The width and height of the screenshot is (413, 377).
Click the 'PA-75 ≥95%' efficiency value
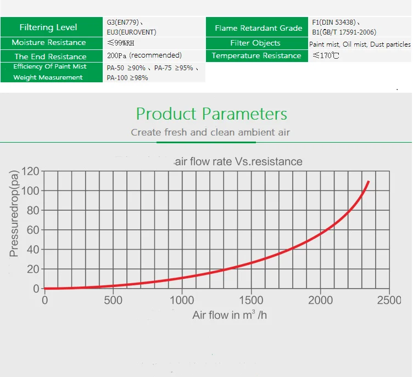[174, 68]
